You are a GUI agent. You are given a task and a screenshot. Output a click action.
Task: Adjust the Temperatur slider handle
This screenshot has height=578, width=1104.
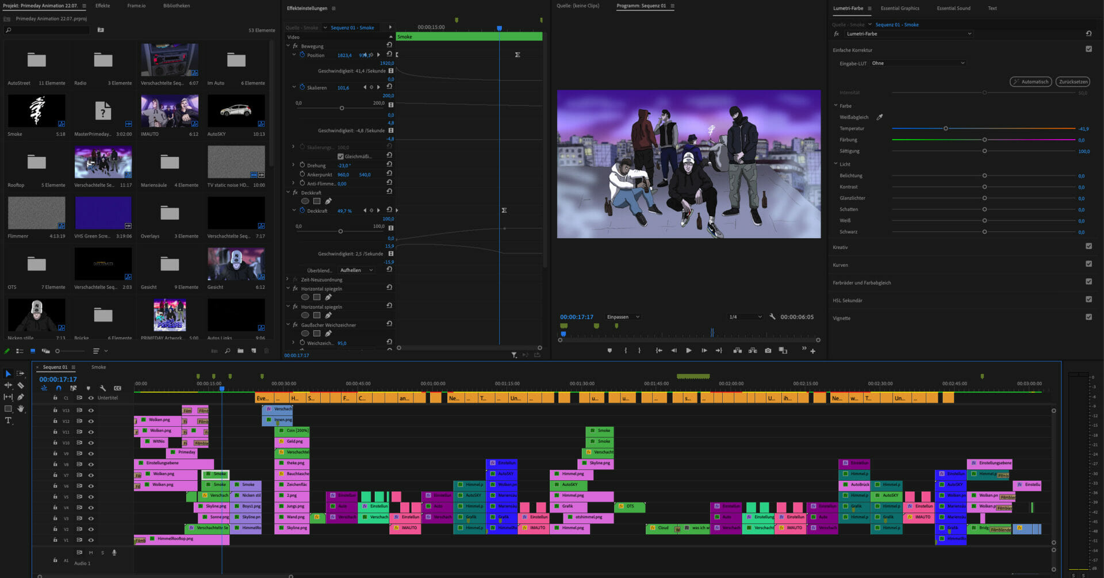pos(945,128)
